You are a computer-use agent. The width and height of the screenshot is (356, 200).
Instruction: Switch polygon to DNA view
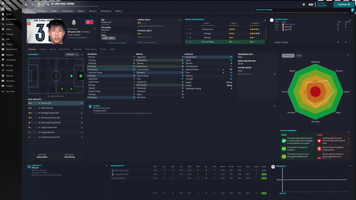[299, 56]
